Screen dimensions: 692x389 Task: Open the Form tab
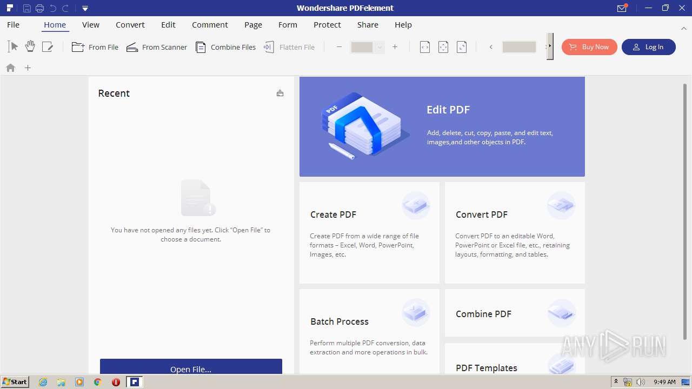tap(288, 24)
